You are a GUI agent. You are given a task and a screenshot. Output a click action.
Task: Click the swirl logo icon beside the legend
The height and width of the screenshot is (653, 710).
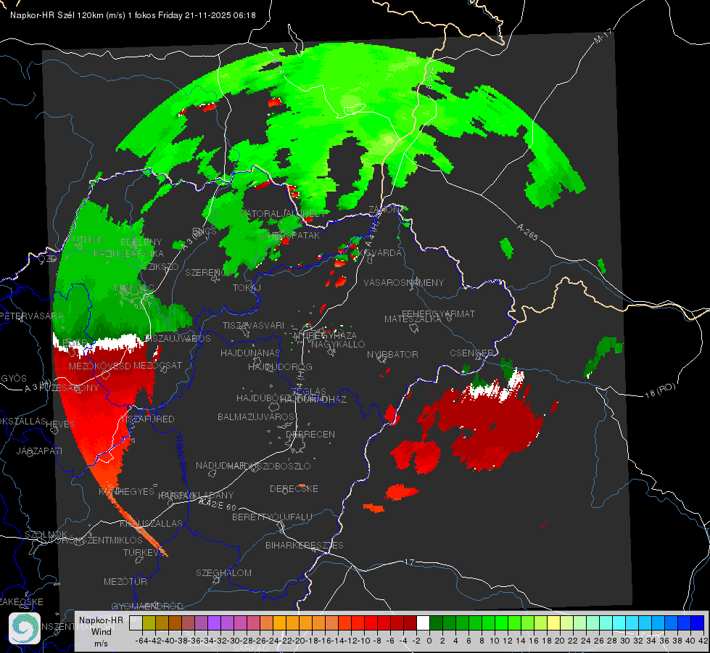[x=25, y=628]
